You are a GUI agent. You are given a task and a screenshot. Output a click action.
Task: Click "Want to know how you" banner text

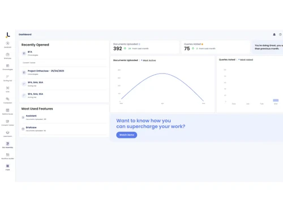[x=144, y=120]
